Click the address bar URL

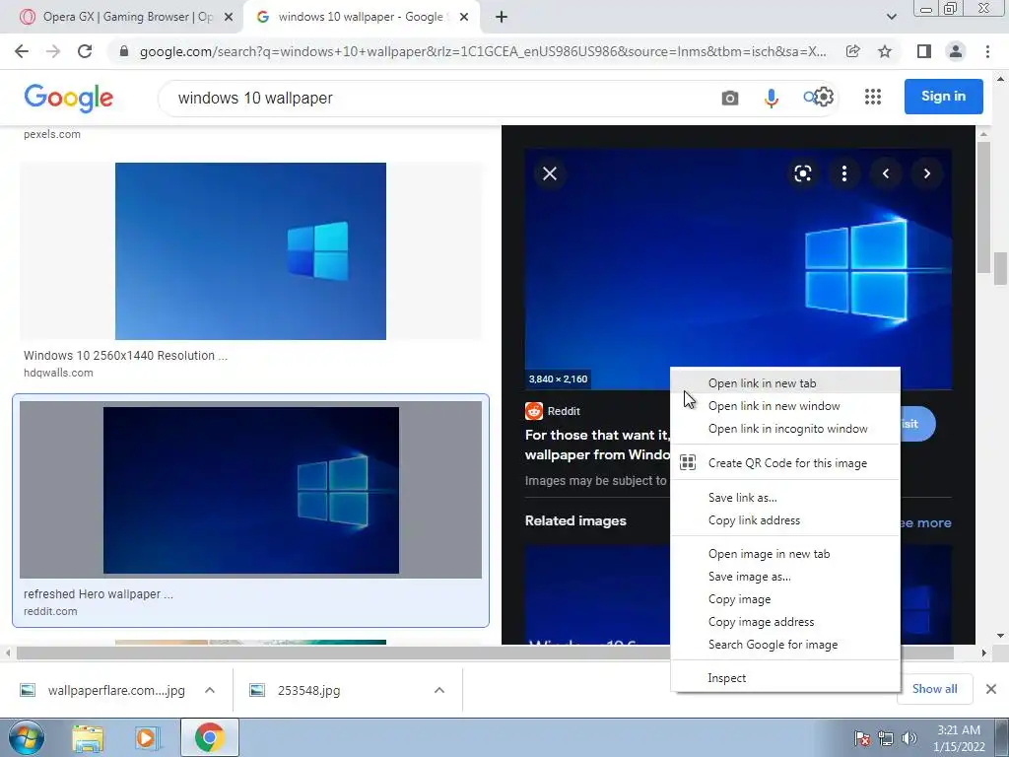tap(483, 51)
